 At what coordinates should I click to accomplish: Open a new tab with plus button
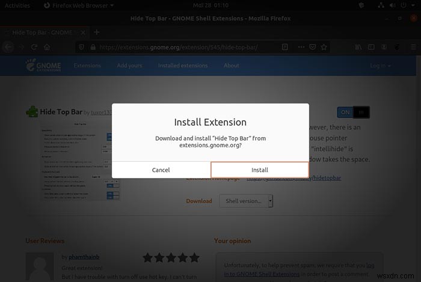pyautogui.click(x=97, y=32)
